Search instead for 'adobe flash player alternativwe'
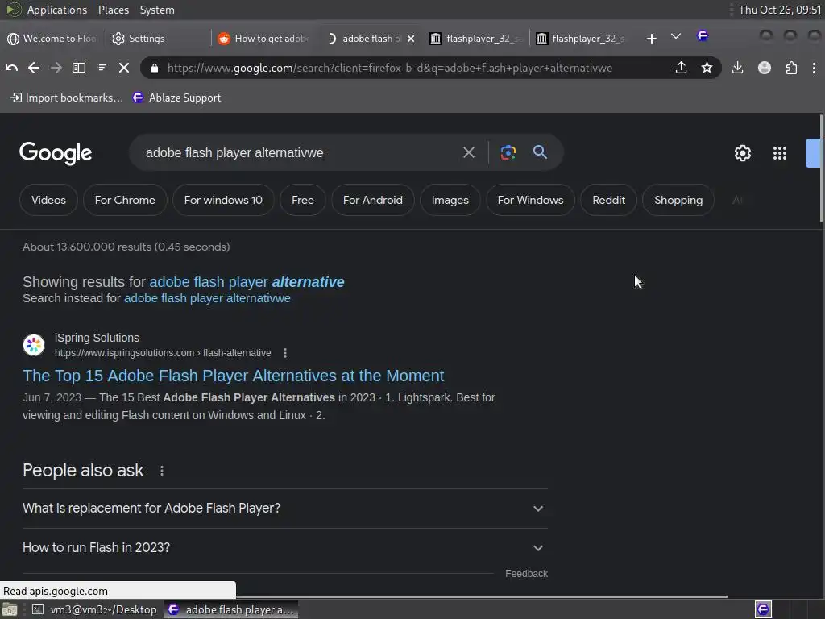825x619 pixels. coord(207,298)
